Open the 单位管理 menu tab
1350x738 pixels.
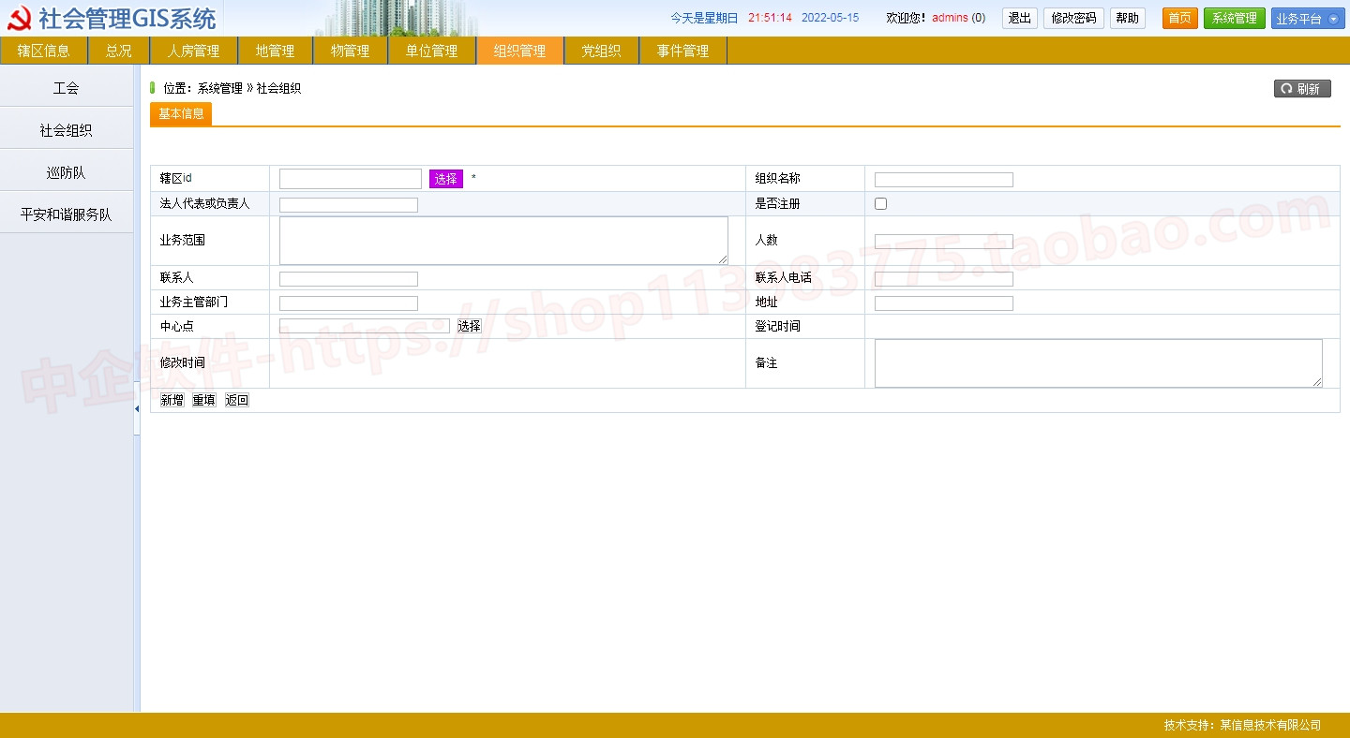click(432, 51)
